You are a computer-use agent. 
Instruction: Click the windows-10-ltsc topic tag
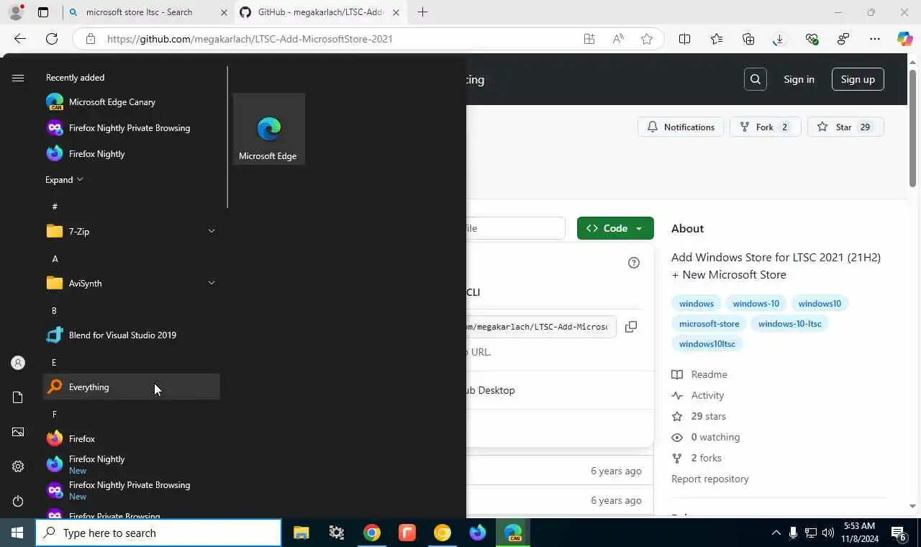coord(789,324)
